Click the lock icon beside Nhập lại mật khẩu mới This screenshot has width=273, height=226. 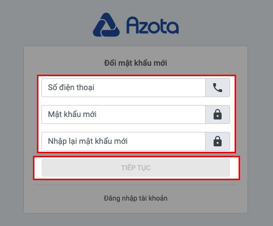pyautogui.click(x=218, y=141)
